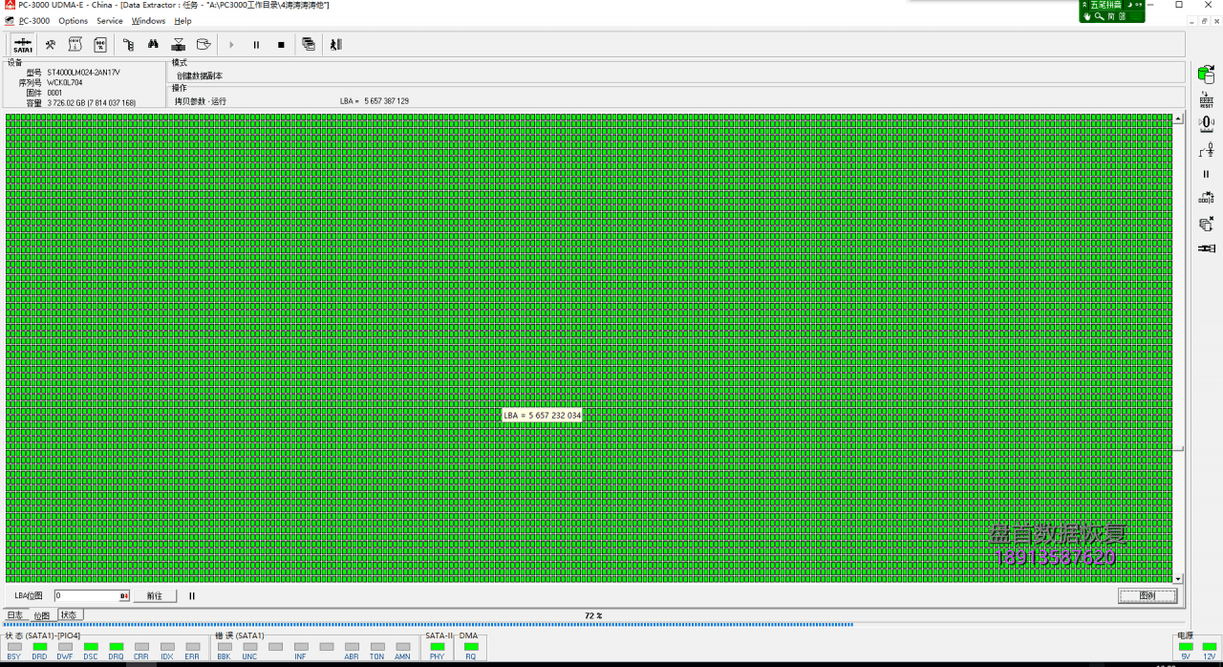Click the 5V power indicator
This screenshot has width=1223, height=667.
pyautogui.click(x=1186, y=647)
